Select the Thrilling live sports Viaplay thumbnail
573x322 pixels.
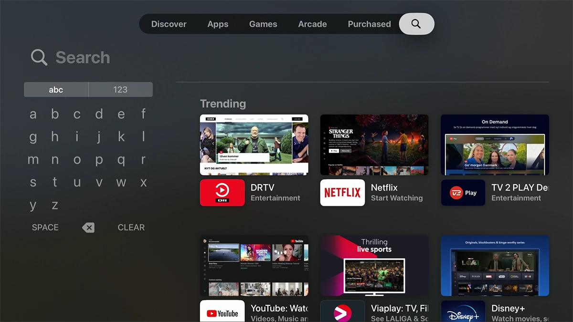pos(374,265)
